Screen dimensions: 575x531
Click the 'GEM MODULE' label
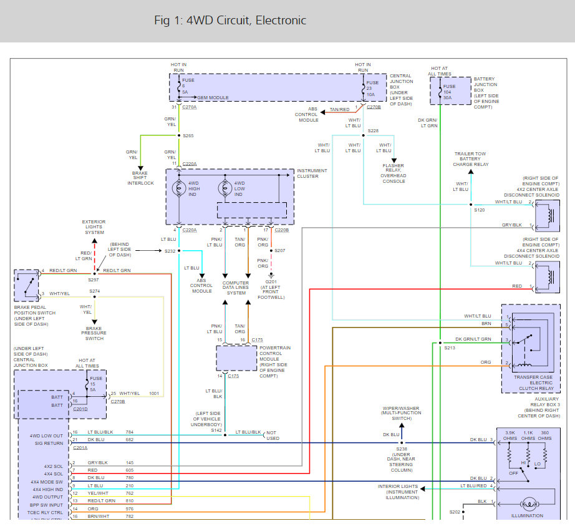213,97
